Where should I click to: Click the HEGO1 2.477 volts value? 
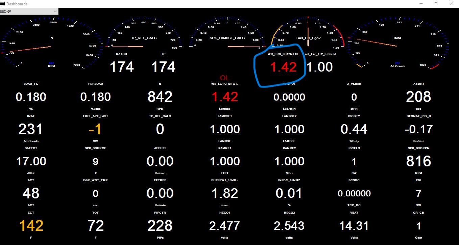coord(224,226)
